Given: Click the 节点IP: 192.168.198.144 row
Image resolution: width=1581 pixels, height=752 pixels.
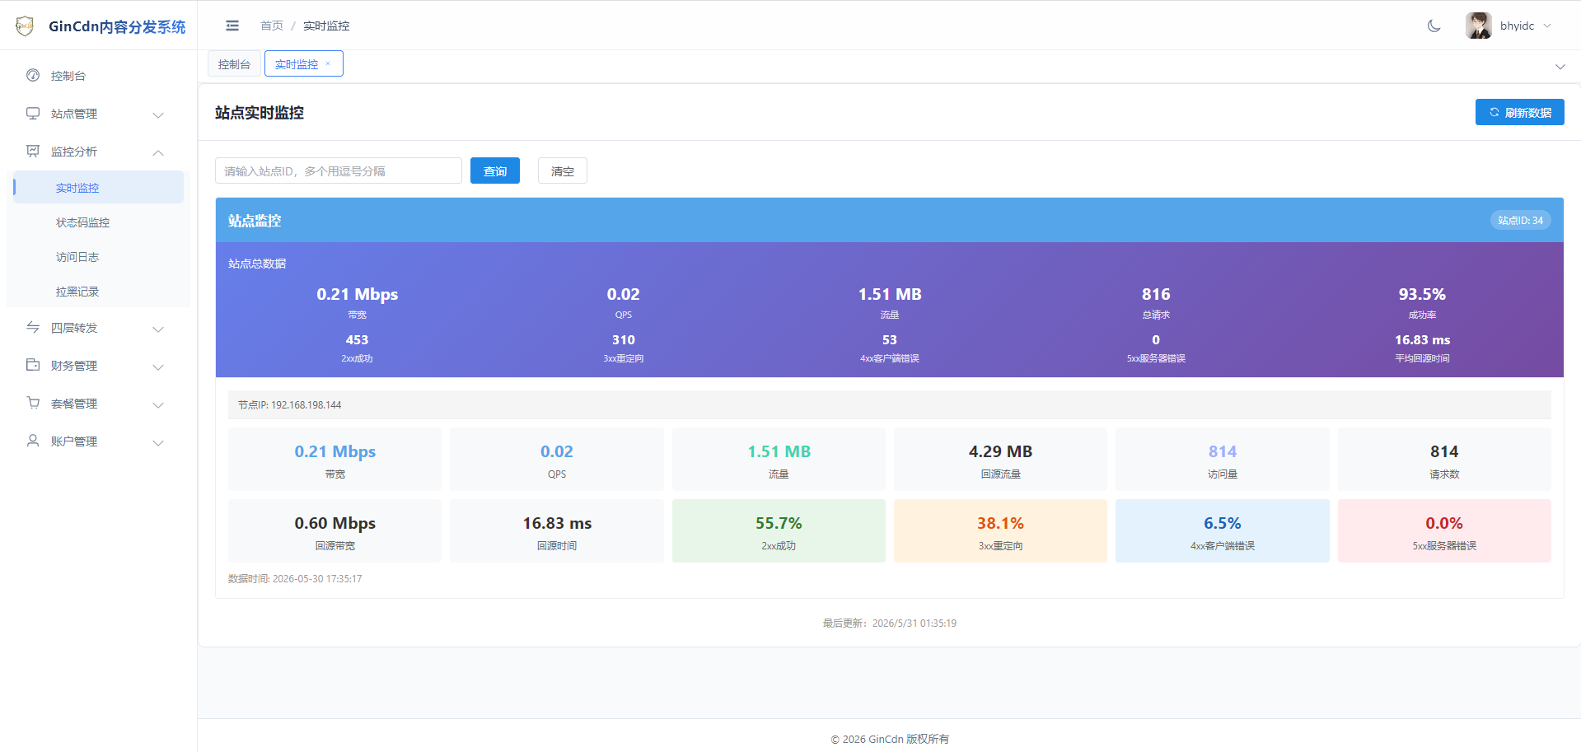Looking at the screenshot, I should pos(890,404).
